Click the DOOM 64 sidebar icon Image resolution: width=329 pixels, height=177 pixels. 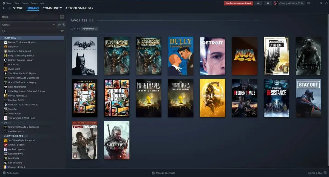pyautogui.click(x=6, y=64)
